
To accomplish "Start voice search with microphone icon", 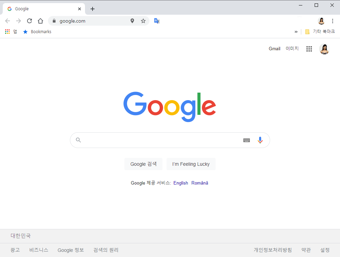I will [x=260, y=140].
